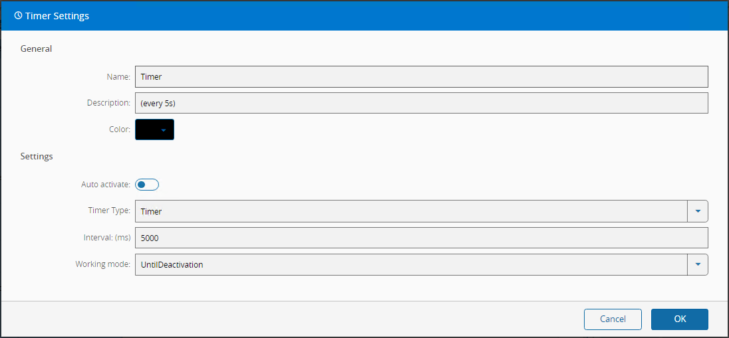Expand the Timer Type dropdown arrow
Viewport: 729px width, 338px height.
(x=698, y=211)
